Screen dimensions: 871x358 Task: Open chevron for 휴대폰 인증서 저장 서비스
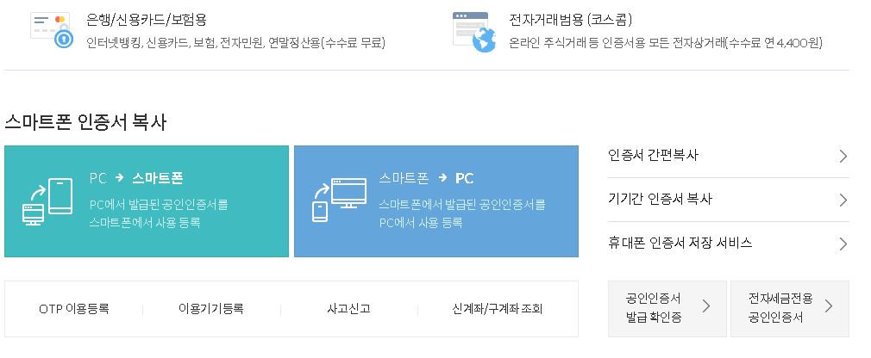coord(843,244)
